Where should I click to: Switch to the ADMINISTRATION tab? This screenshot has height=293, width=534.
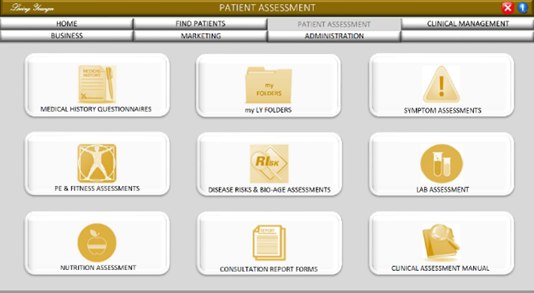[334, 36]
